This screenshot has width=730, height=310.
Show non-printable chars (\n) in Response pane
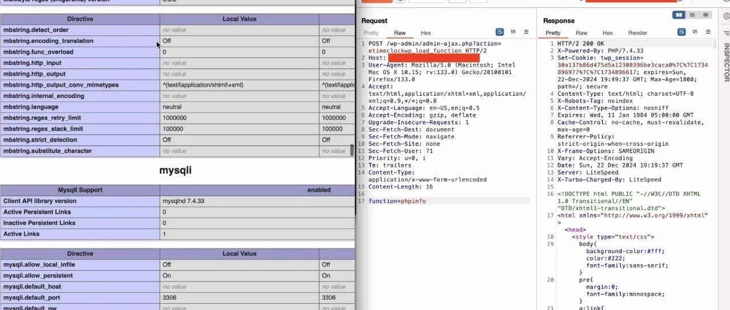[x=695, y=32]
